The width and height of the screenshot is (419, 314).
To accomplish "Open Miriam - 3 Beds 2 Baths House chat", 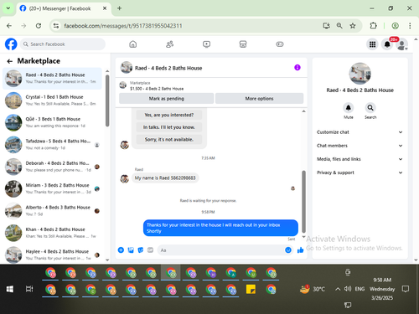I will 52,188.
